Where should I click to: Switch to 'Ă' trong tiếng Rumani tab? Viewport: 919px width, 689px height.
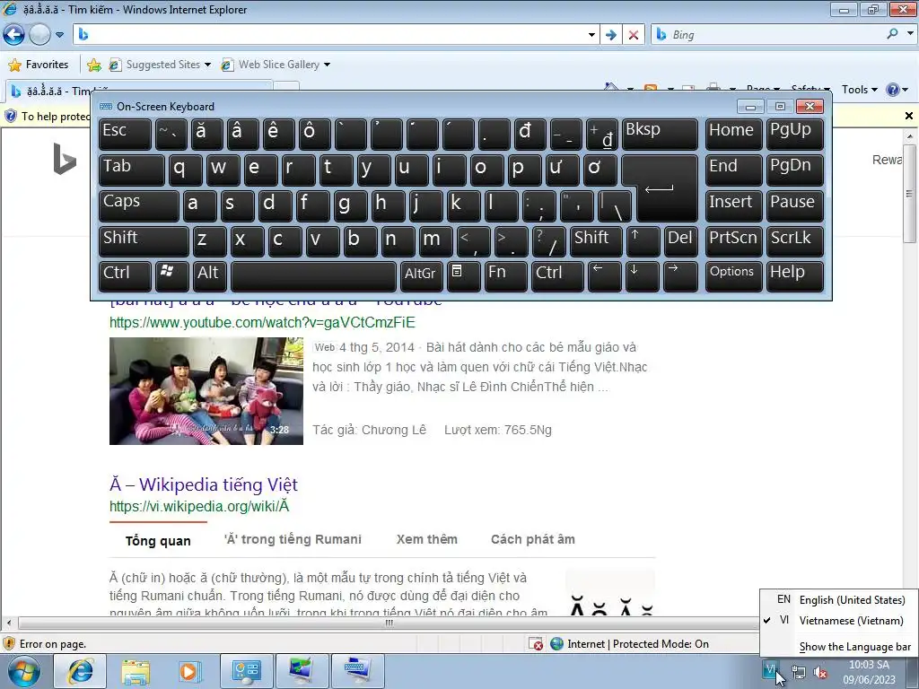click(293, 539)
